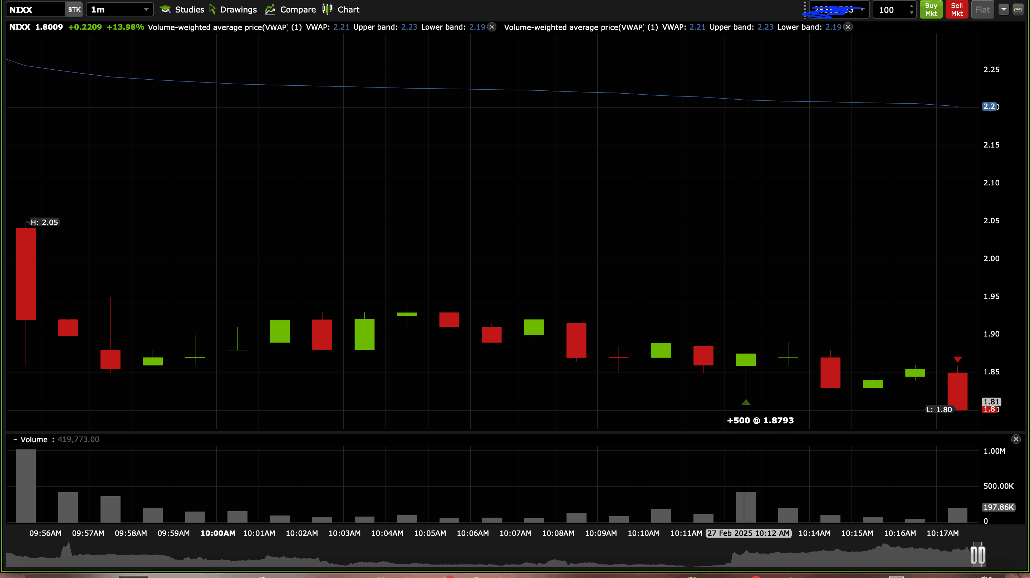Click the NIXX symbol input field

pyautogui.click(x=35, y=10)
